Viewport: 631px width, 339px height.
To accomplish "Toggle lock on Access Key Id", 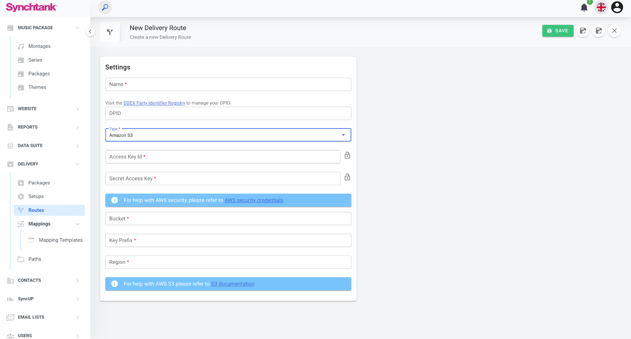I will point(347,156).
